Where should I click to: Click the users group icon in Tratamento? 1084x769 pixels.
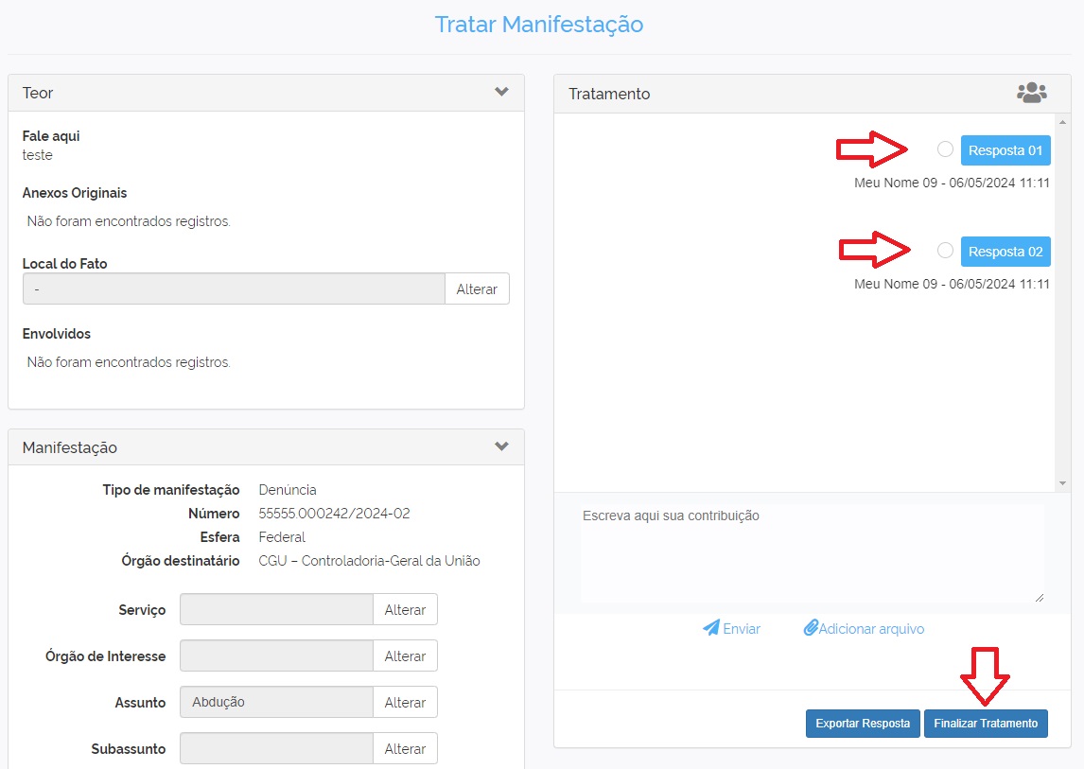click(x=1031, y=93)
